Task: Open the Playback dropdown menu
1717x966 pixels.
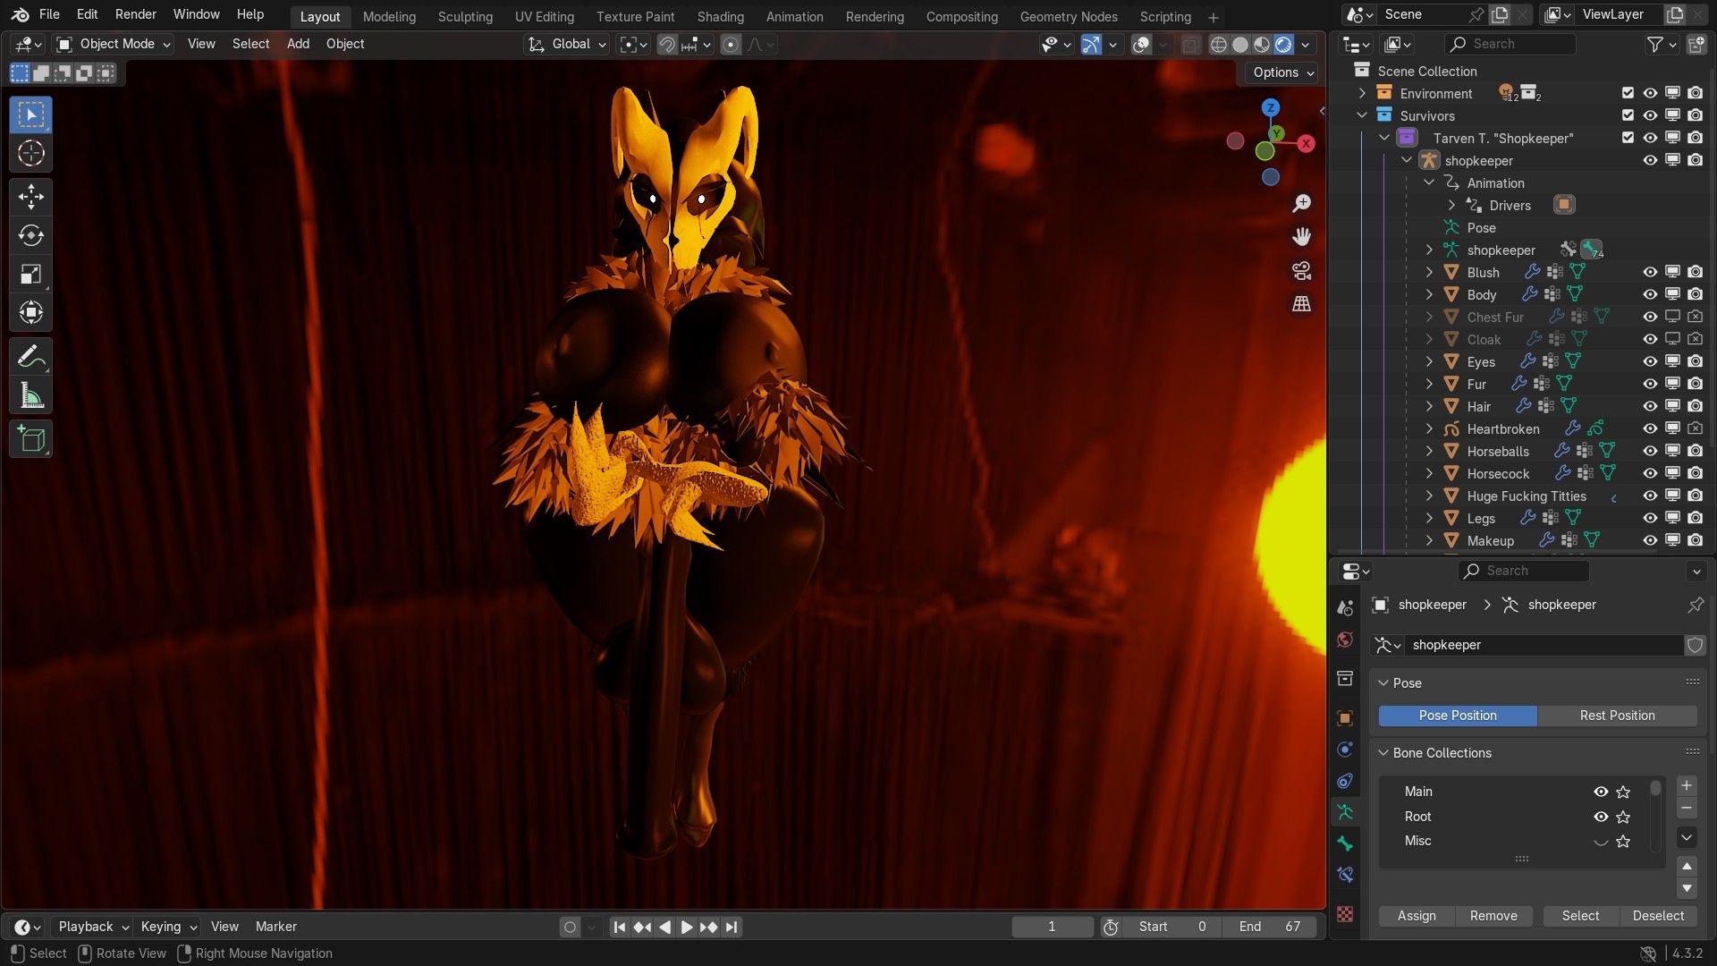Action: click(x=93, y=927)
